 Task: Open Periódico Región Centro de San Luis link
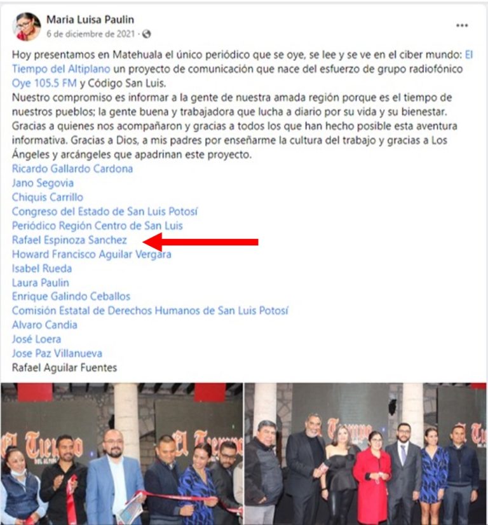(97, 226)
